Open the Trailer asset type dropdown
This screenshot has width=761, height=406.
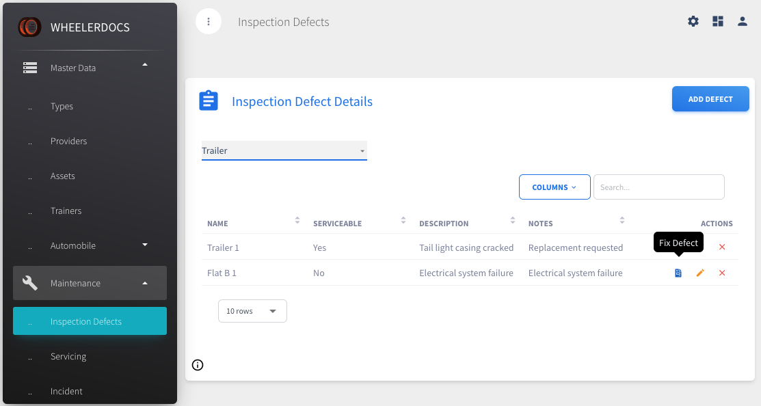pyautogui.click(x=284, y=150)
